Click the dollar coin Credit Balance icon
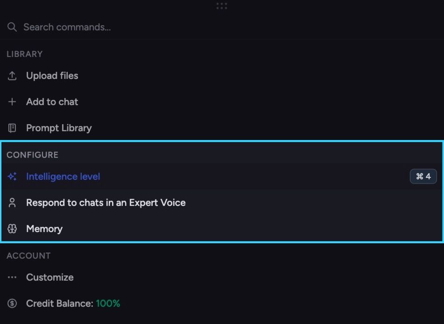 (12, 303)
